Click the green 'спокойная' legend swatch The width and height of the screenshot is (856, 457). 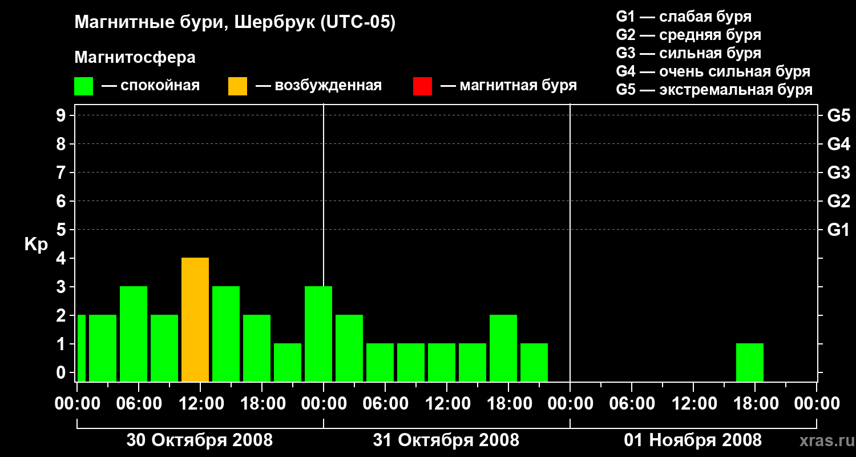tap(84, 86)
